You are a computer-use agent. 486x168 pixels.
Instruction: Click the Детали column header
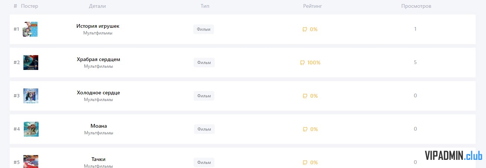(97, 6)
